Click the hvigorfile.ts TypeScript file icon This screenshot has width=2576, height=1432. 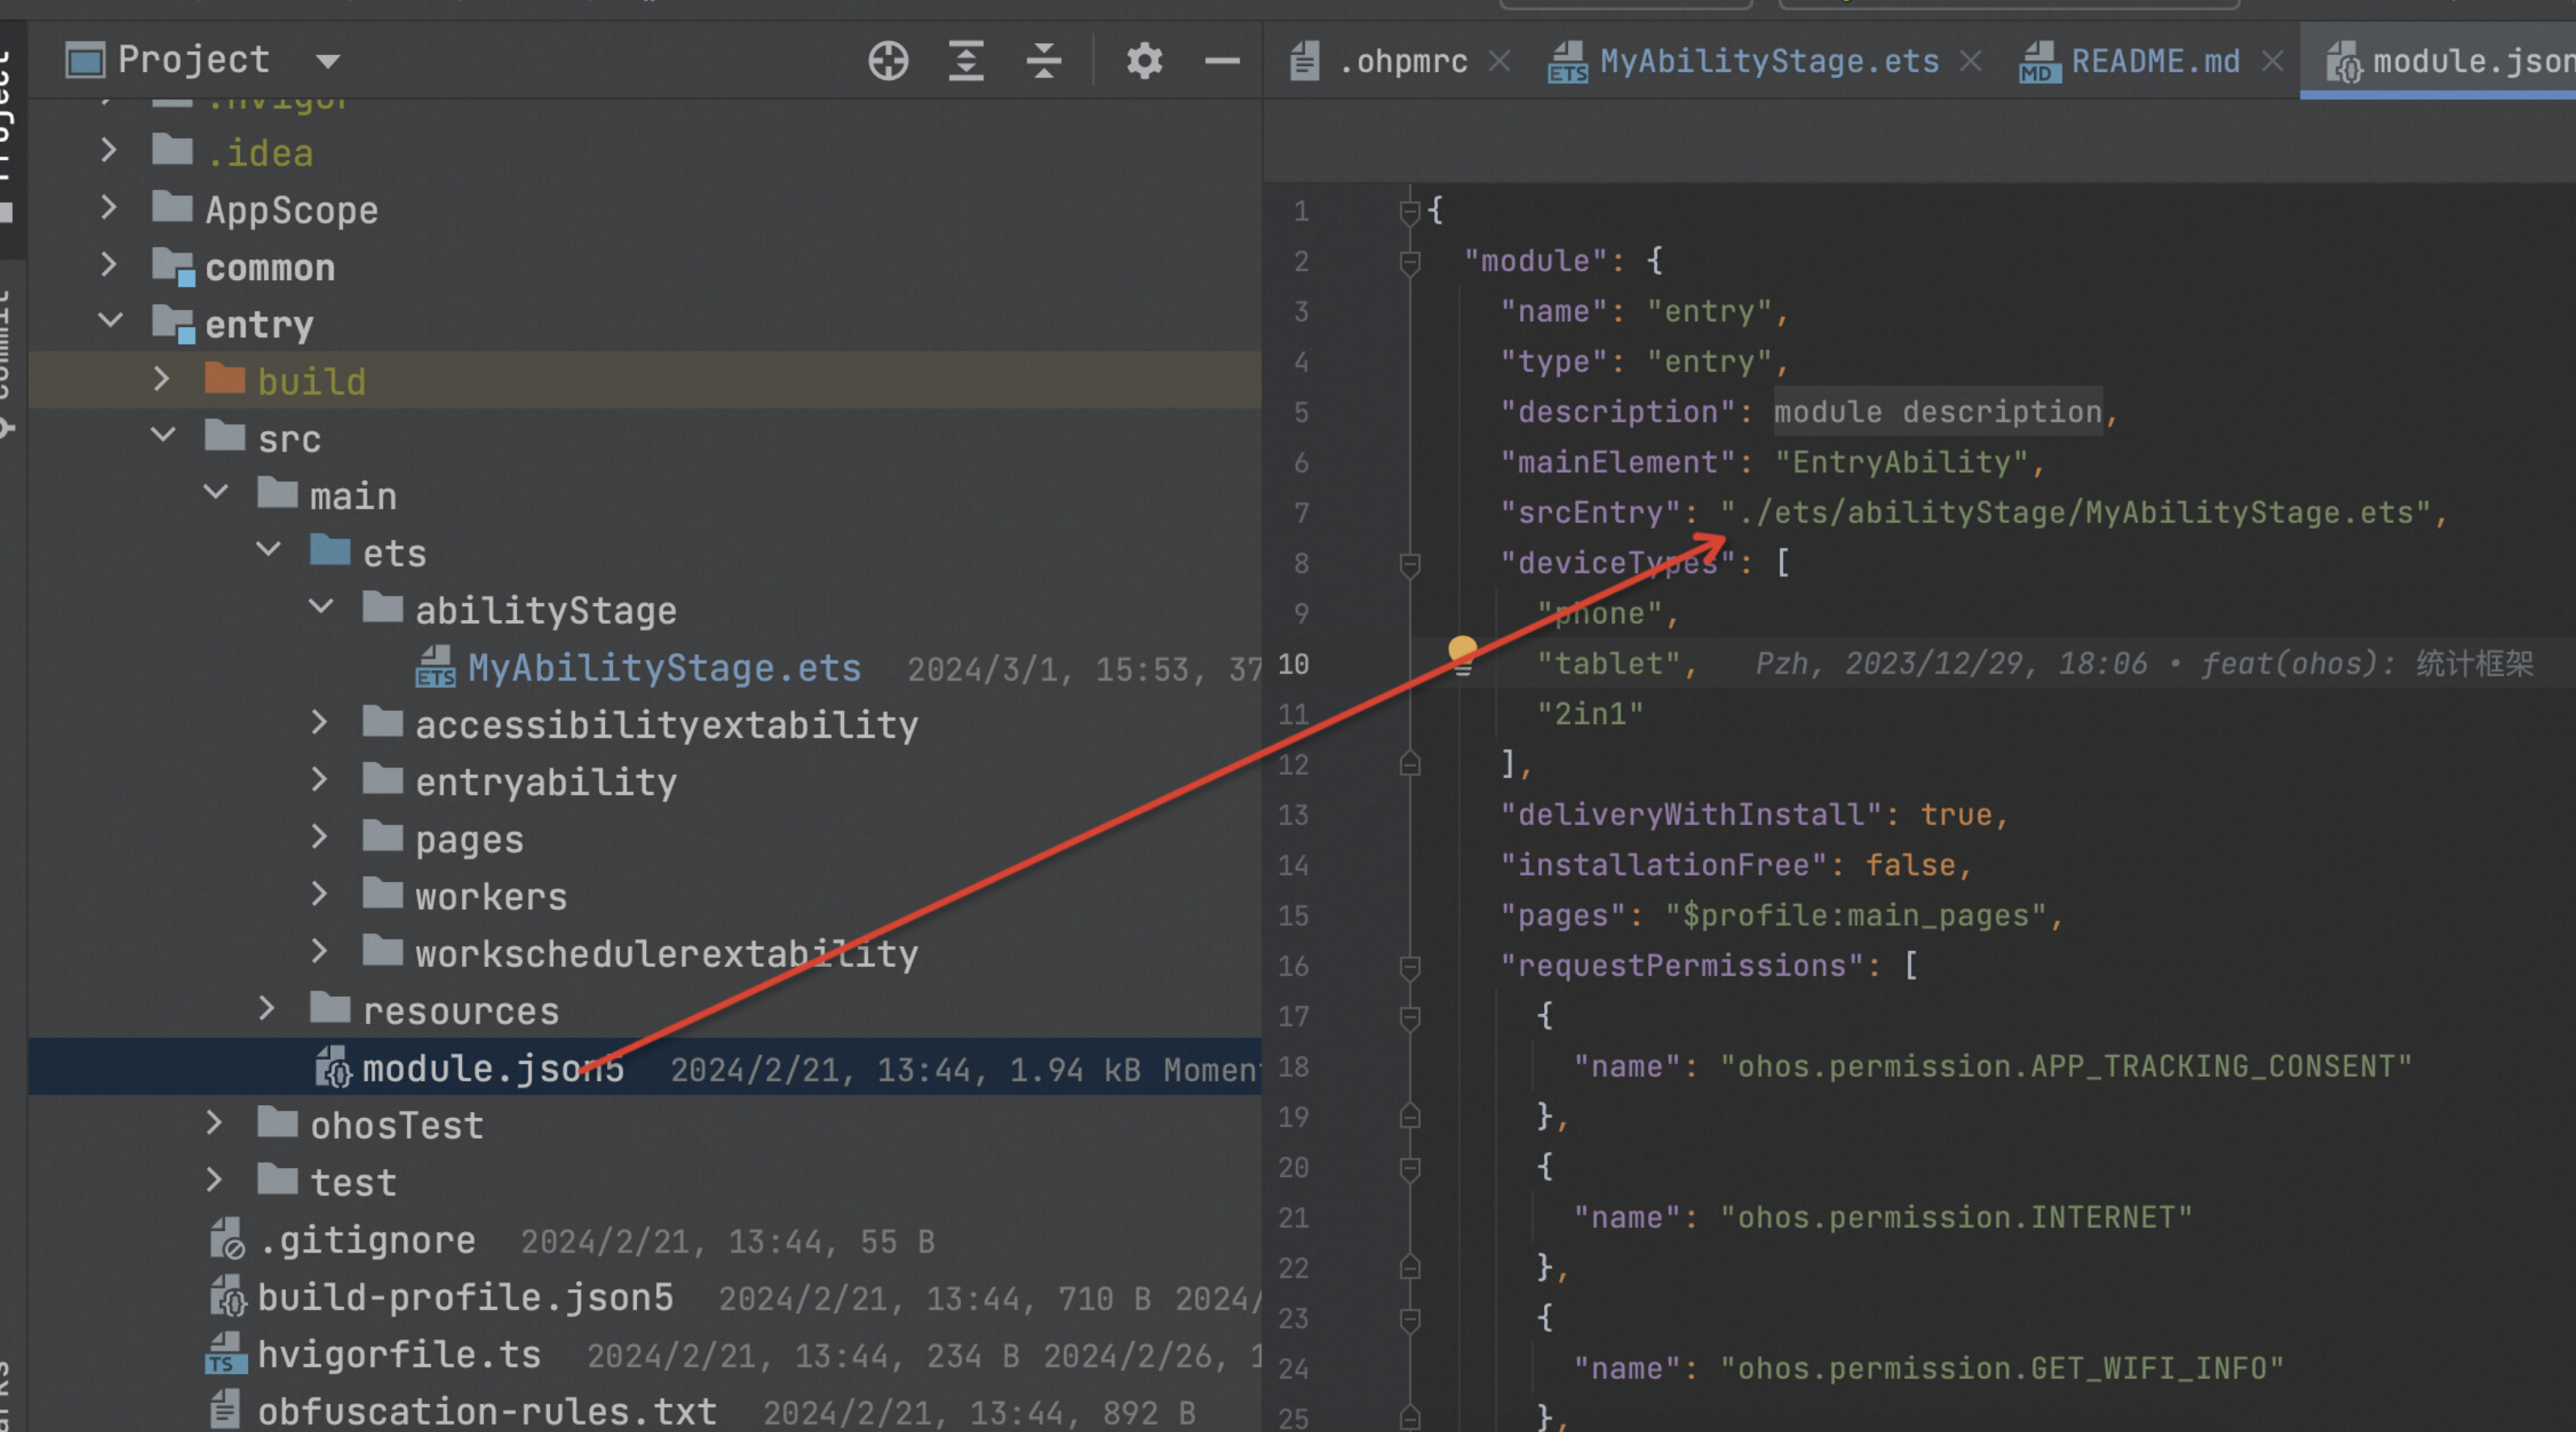click(226, 1354)
